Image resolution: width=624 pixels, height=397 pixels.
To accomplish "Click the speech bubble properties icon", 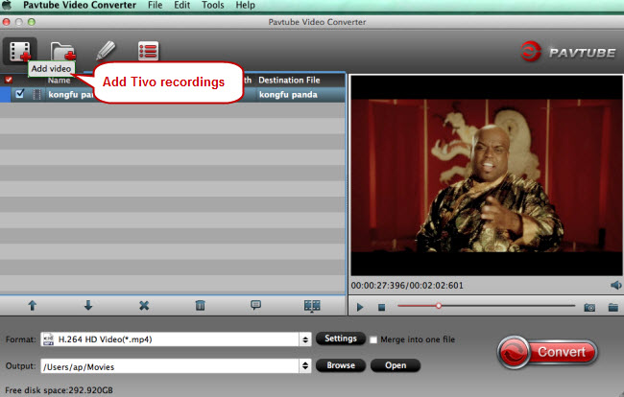I will [x=256, y=305].
